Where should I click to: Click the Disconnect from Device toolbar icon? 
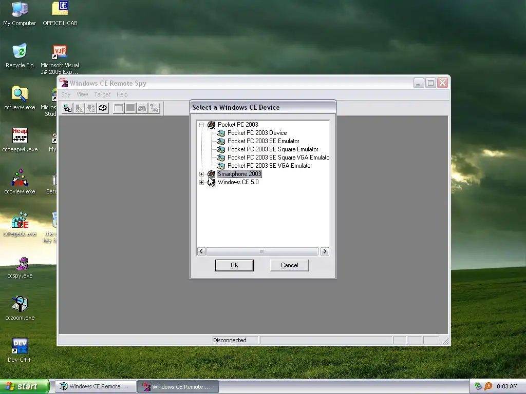coord(80,108)
